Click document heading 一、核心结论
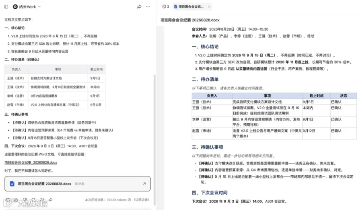Viewport: 362px width, 210px height. click(205, 46)
